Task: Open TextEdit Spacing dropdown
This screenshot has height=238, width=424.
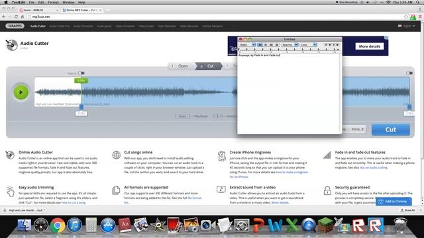Action: coord(290,45)
